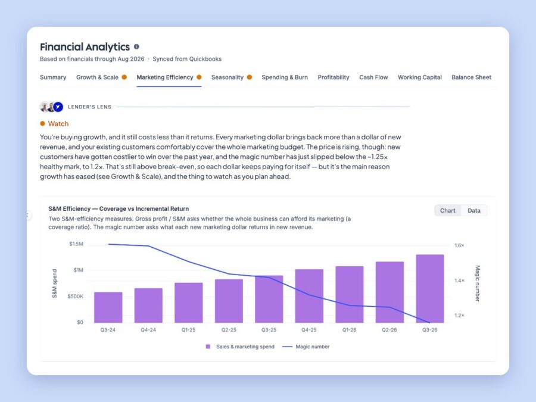Screen dimensions: 536x402
Task: Click the Lender's Lens avatar group icon
Action: pyautogui.click(x=51, y=107)
